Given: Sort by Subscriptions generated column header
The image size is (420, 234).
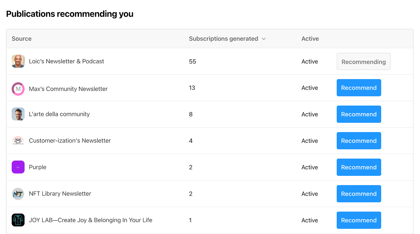Looking at the screenshot, I should (x=223, y=39).
